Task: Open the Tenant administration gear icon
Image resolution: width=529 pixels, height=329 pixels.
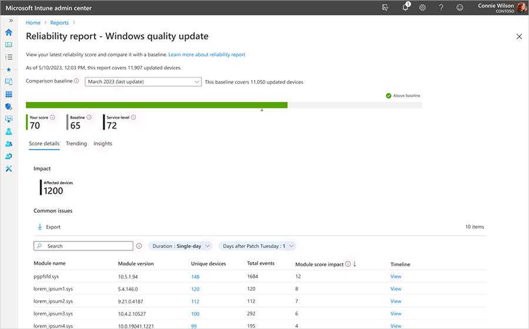Action: (9, 156)
